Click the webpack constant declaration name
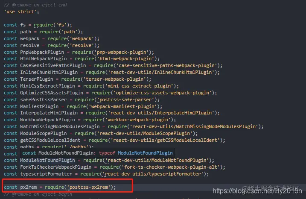This screenshot has height=199, width=306. pyautogui.click(x=30, y=38)
